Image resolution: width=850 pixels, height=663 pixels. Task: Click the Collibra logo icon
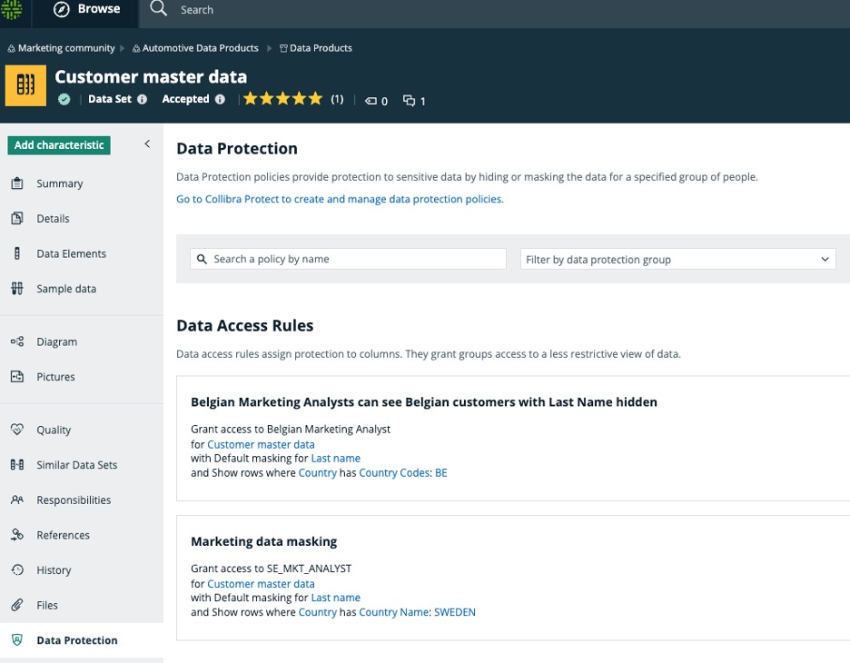tap(12, 9)
